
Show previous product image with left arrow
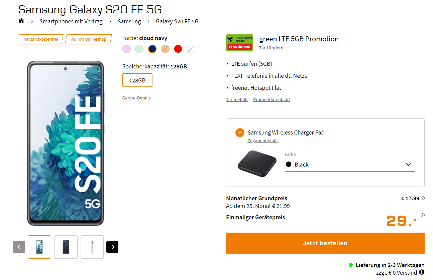click(19, 247)
